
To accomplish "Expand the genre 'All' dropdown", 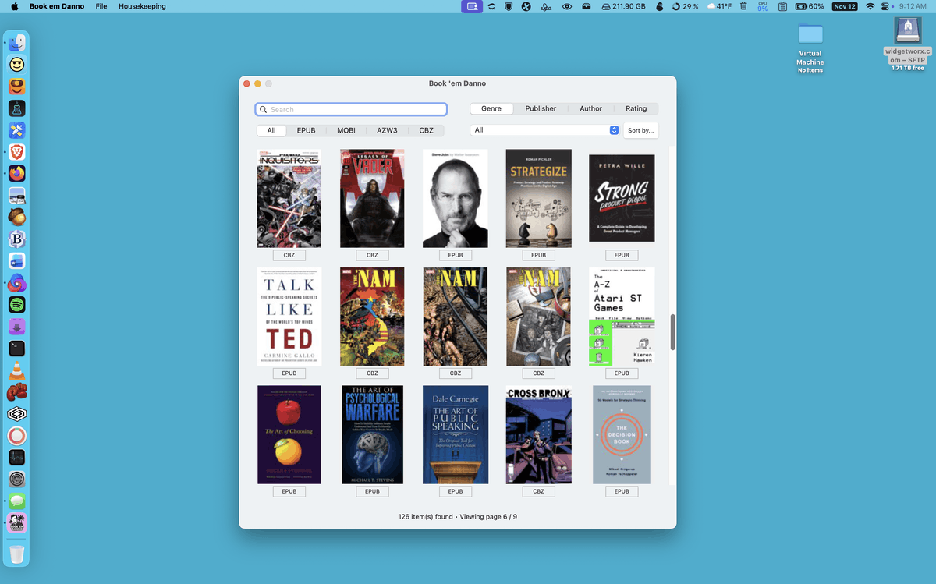I will pyautogui.click(x=544, y=130).
